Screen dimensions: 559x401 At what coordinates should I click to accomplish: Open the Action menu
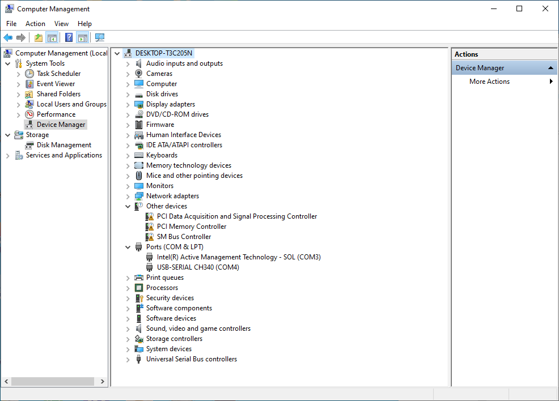tap(35, 23)
